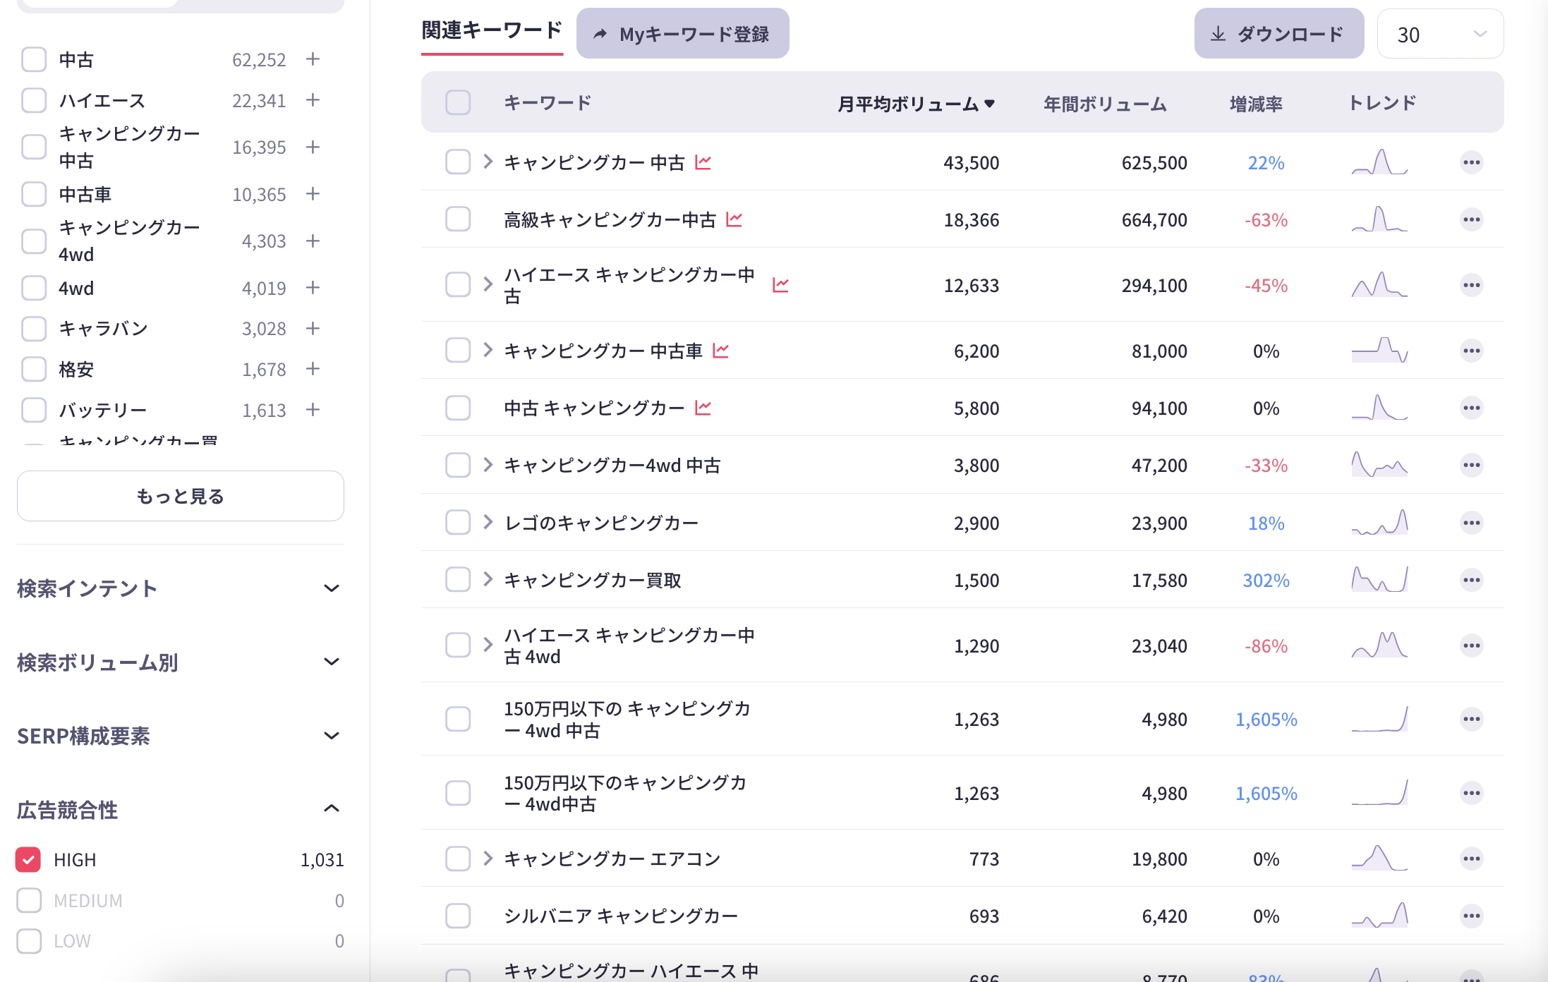Uncheck the HIGH ad competitiveness filter
1548x982 pixels.
pos(28,859)
